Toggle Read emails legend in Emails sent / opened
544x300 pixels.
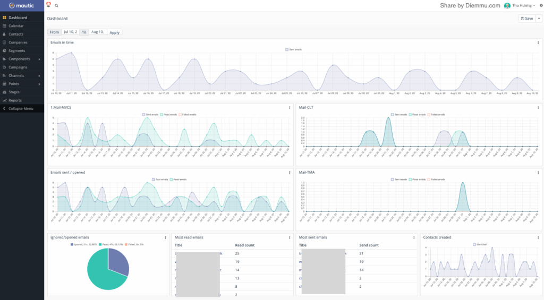coord(178,180)
